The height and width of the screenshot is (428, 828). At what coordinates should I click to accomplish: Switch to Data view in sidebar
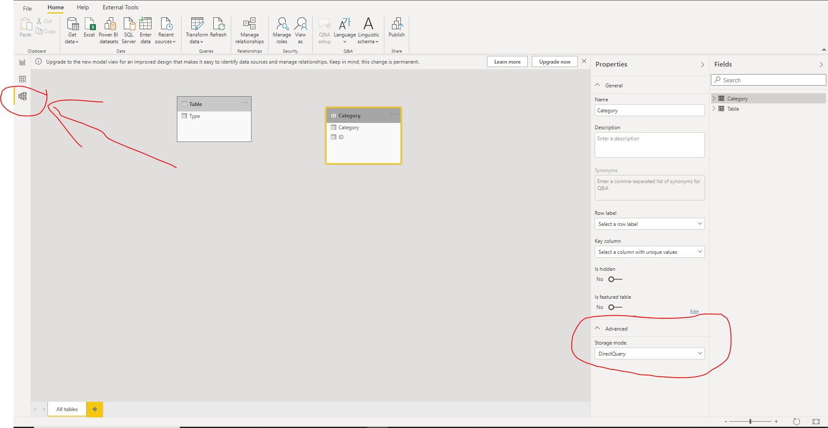pyautogui.click(x=22, y=79)
